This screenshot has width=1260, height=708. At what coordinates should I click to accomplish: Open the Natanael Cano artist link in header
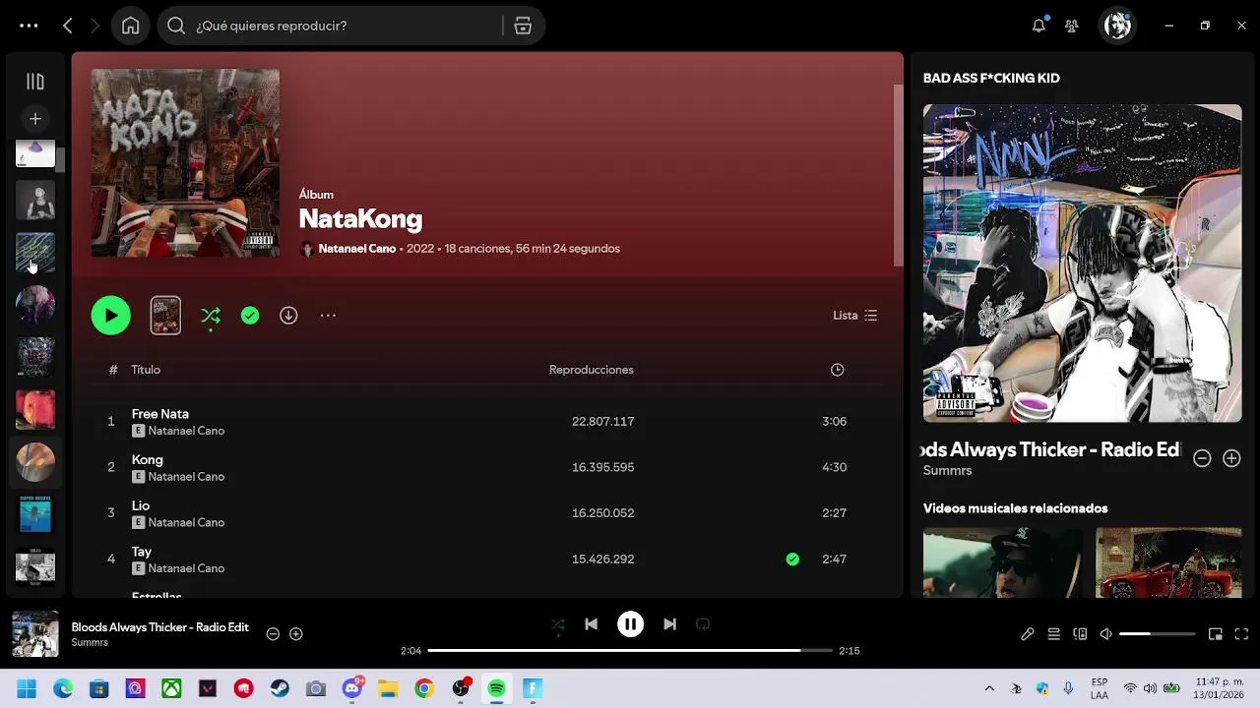[356, 249]
